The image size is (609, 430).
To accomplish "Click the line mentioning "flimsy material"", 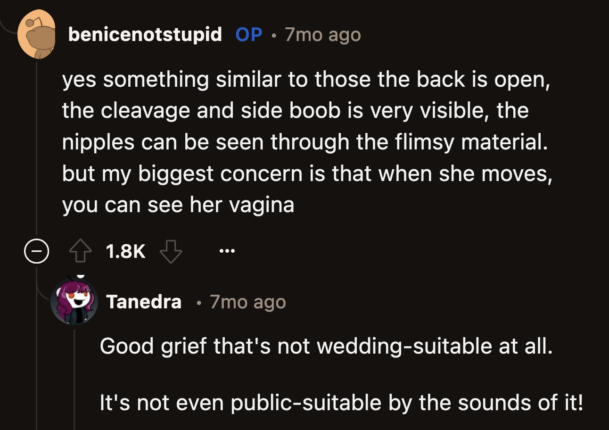I will pos(305,142).
